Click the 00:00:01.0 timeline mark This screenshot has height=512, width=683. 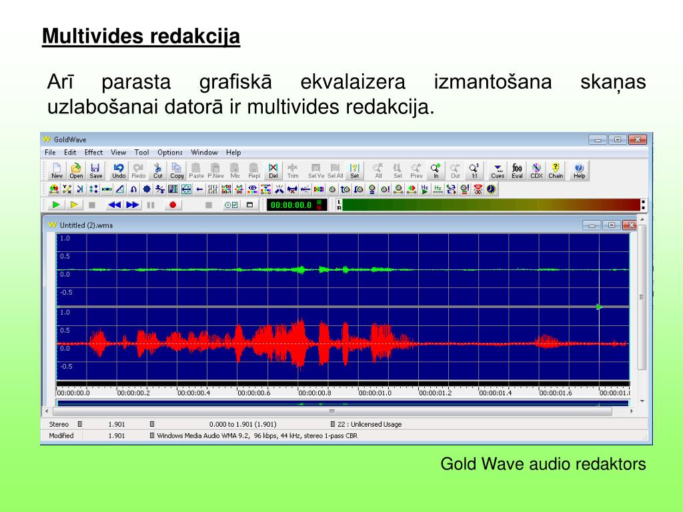tap(375, 393)
